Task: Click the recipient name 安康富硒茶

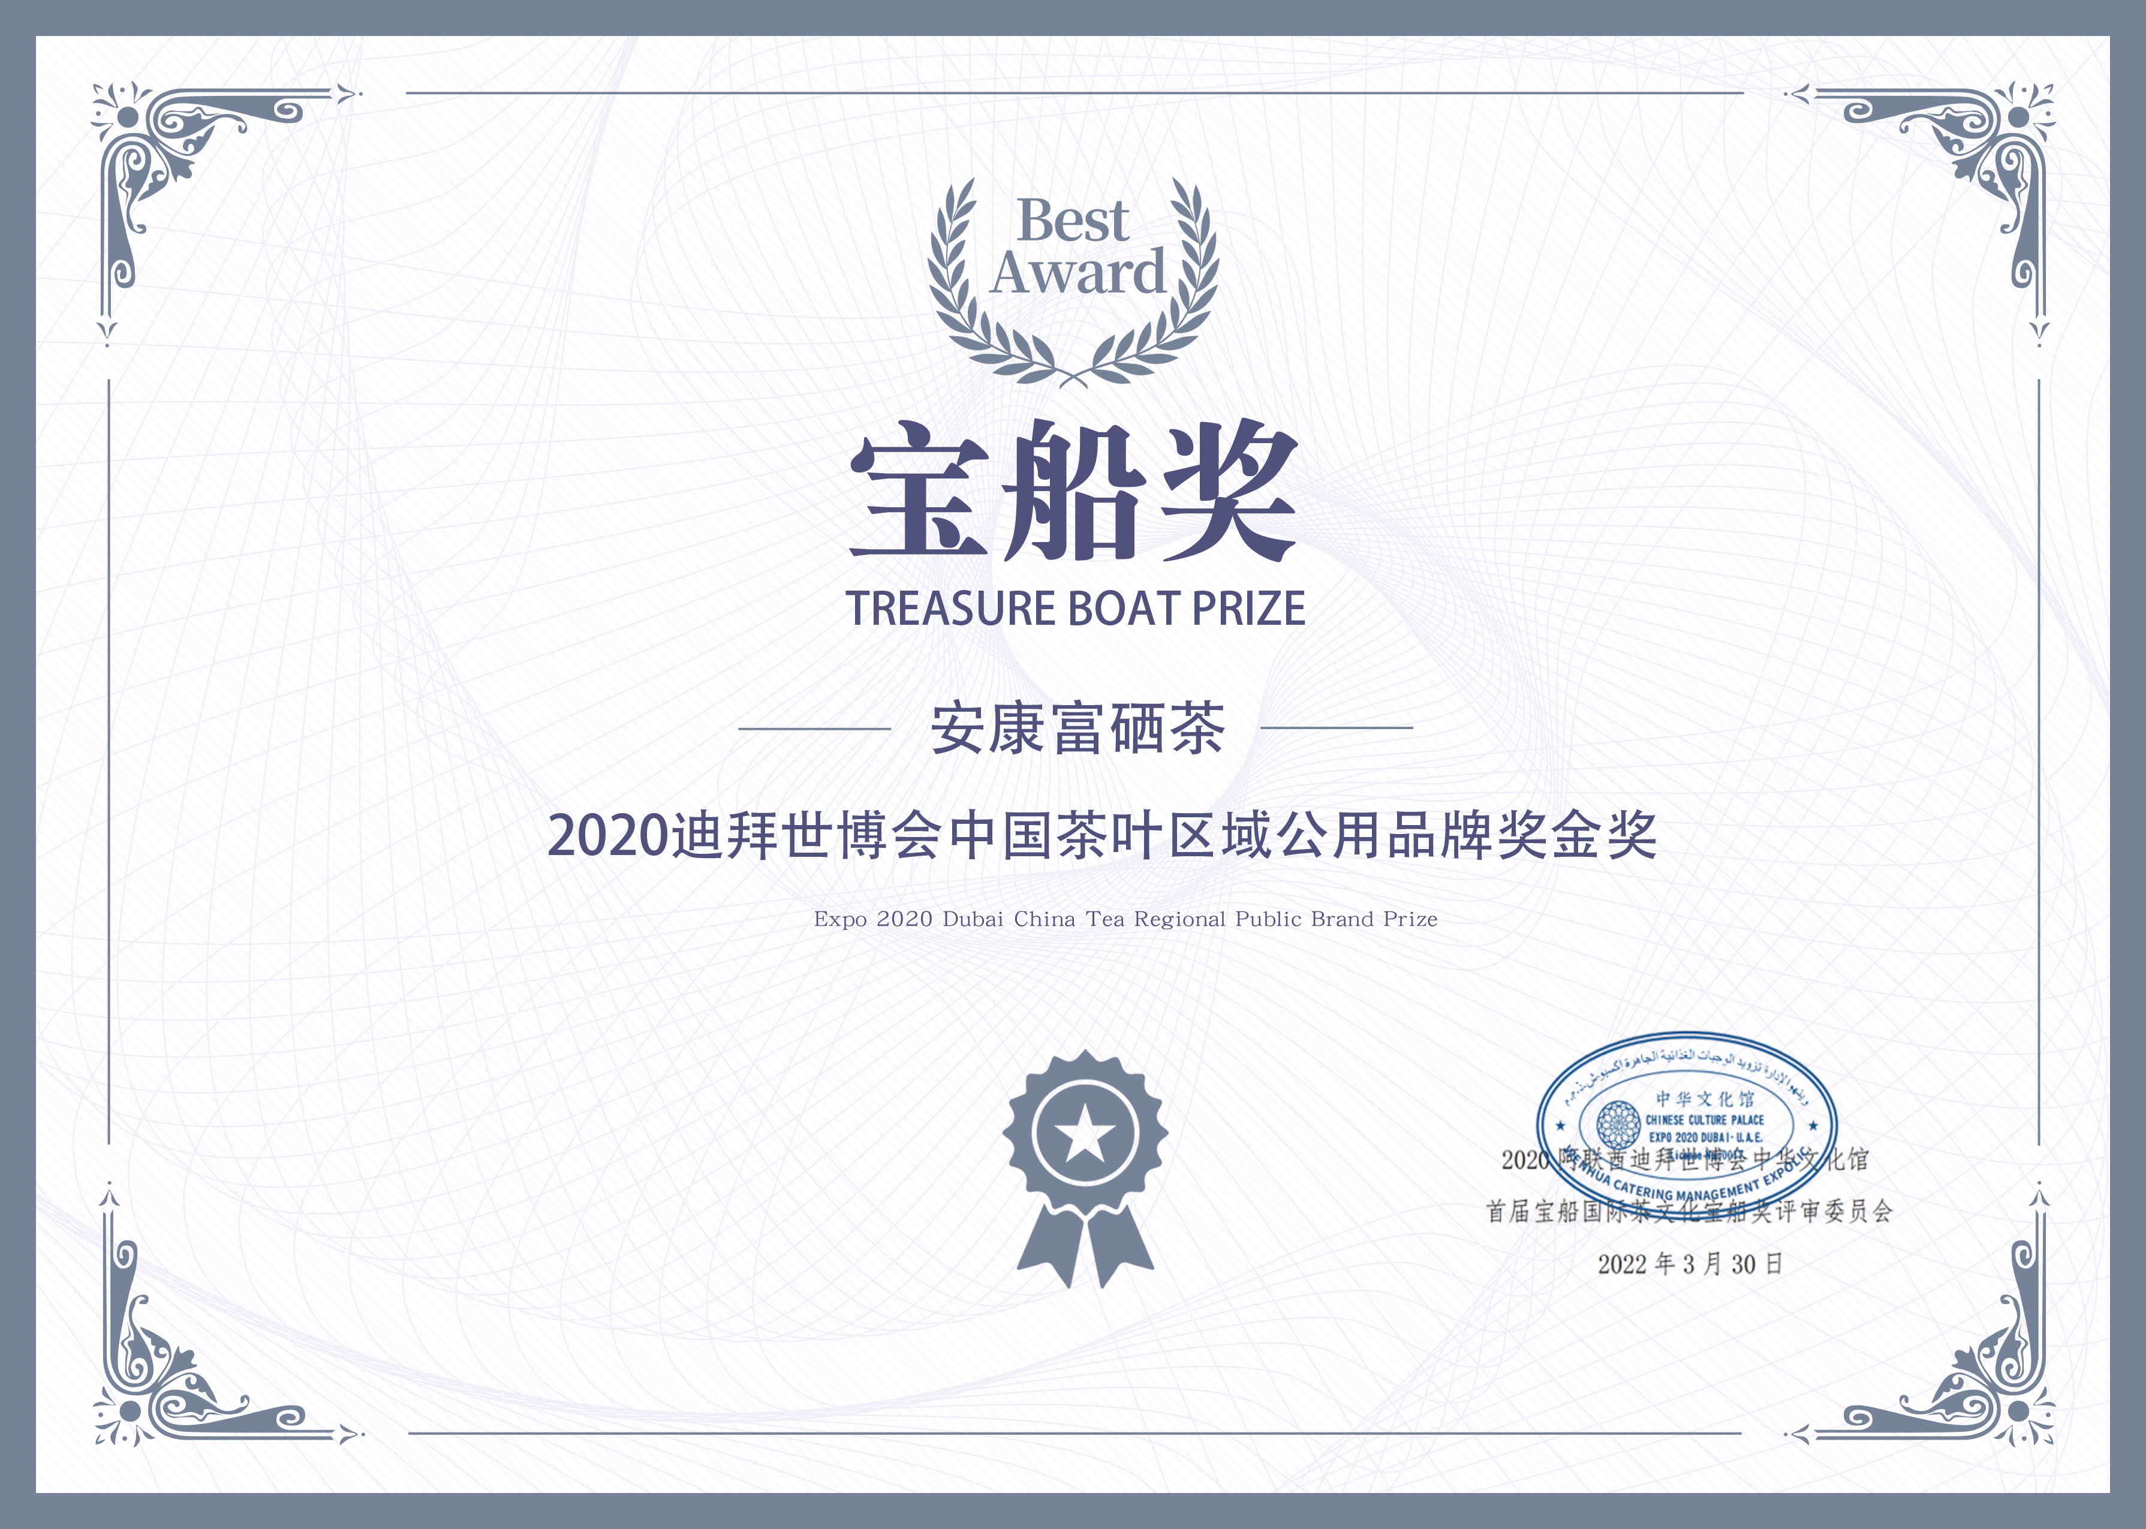Action: [1077, 729]
